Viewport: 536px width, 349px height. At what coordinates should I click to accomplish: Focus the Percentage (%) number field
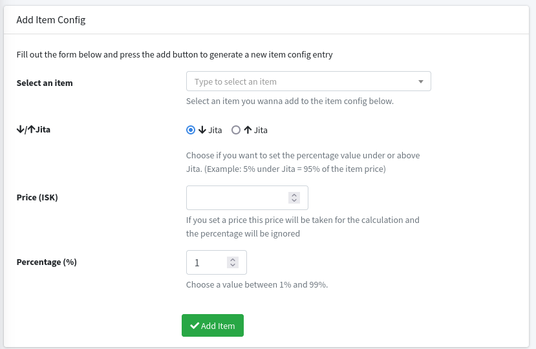pos(207,262)
